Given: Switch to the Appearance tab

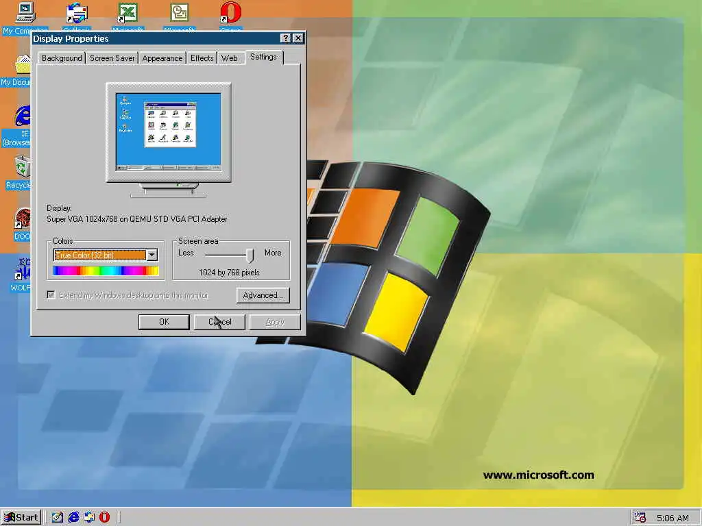Looking at the screenshot, I should [x=162, y=58].
